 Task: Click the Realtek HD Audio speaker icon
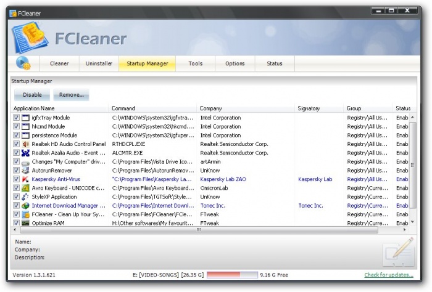(25, 144)
